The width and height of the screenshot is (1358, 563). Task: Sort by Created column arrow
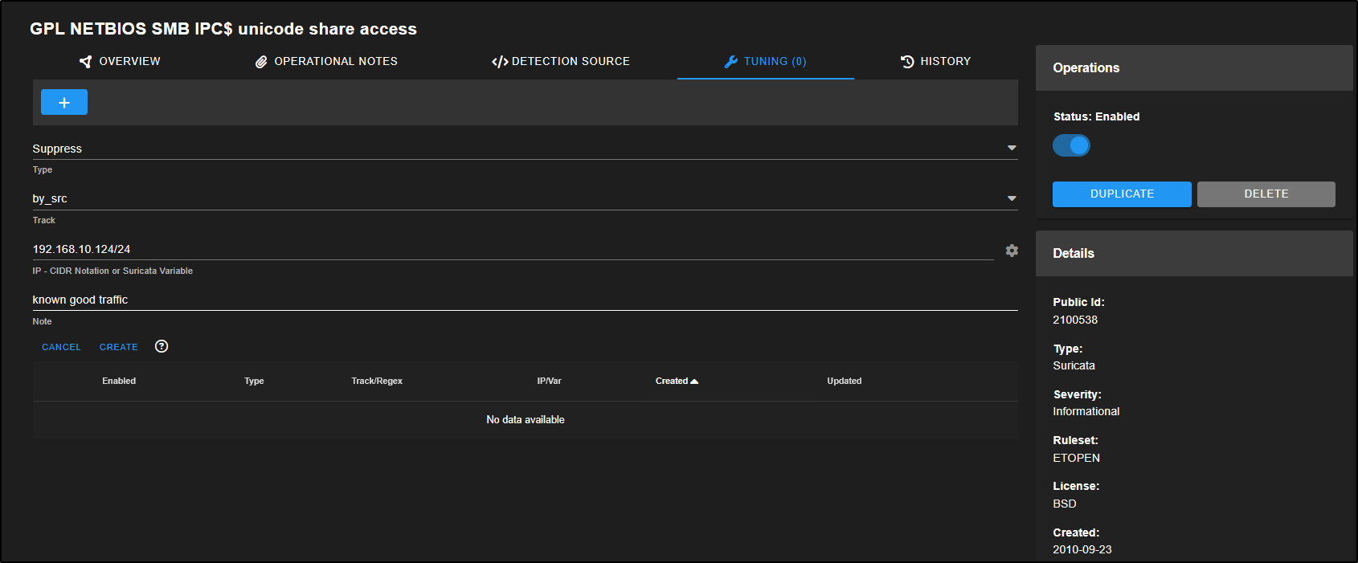694,381
